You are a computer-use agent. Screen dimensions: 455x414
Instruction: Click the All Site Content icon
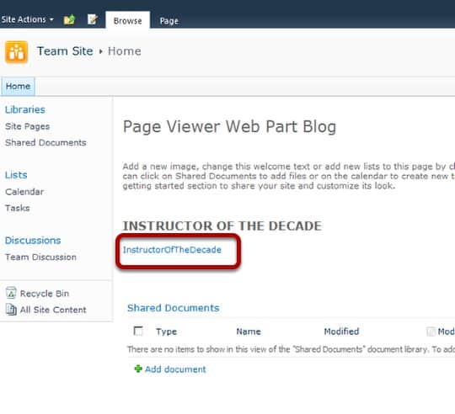11,310
